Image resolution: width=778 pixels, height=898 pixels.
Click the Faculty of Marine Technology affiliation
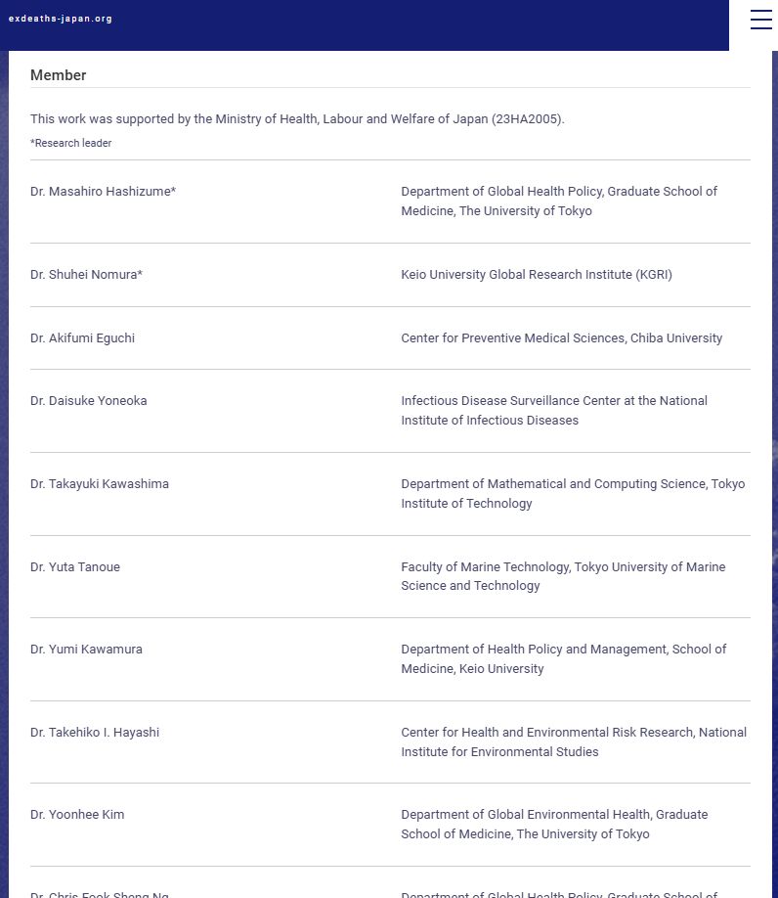point(563,576)
